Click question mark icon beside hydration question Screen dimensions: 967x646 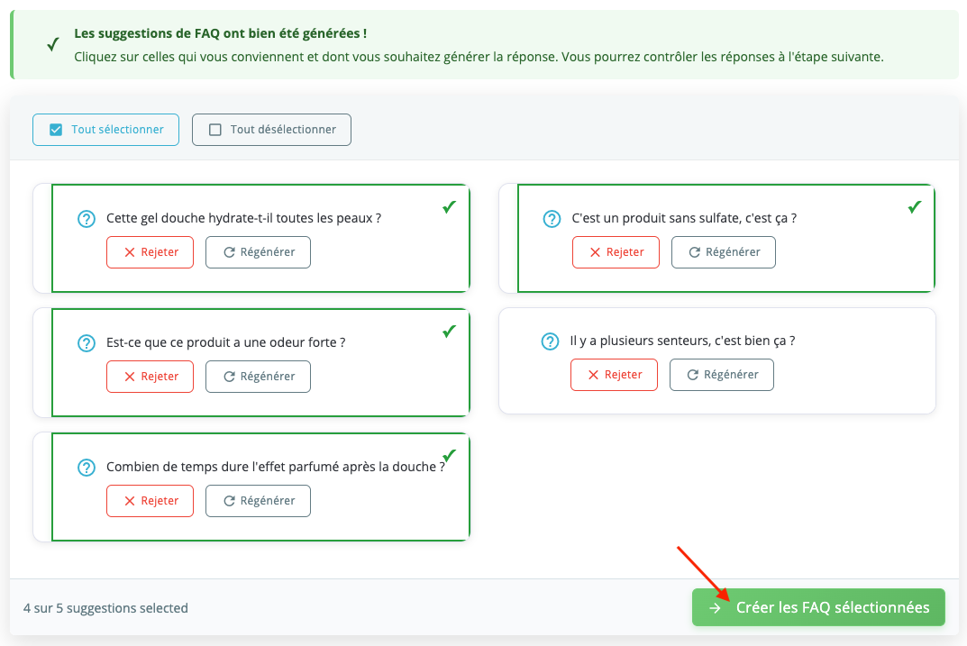pyautogui.click(x=87, y=218)
